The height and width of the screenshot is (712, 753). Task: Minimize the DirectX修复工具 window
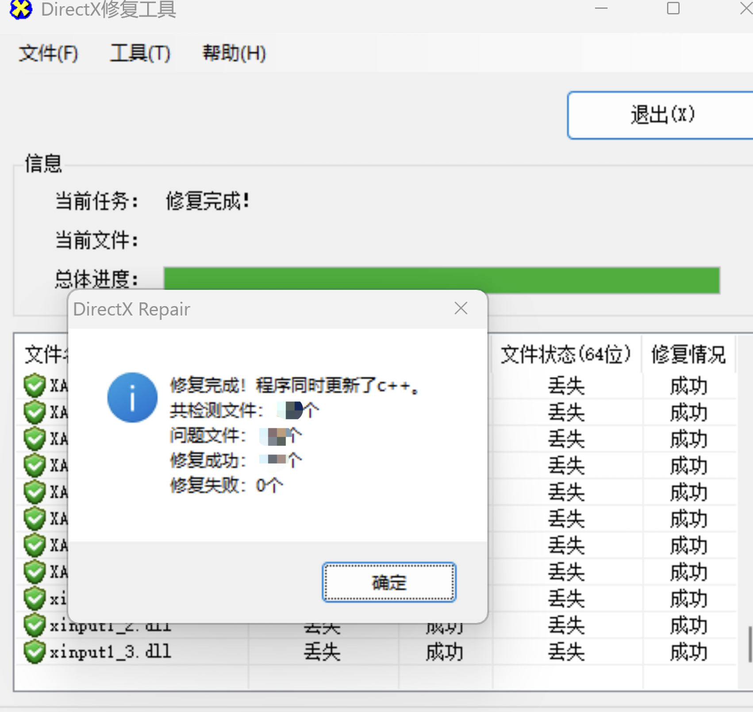[601, 8]
